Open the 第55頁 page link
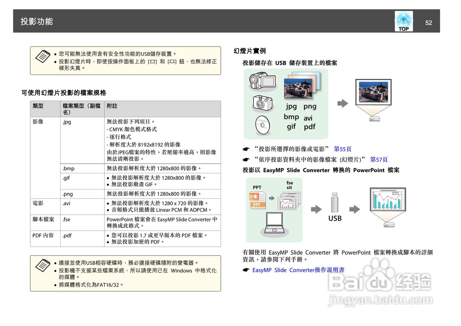The height and width of the screenshot is (326, 461). pos(343,149)
